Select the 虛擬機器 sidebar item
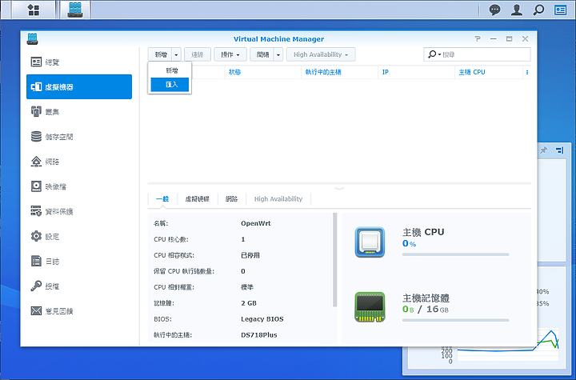The width and height of the screenshot is (576, 380). click(79, 86)
